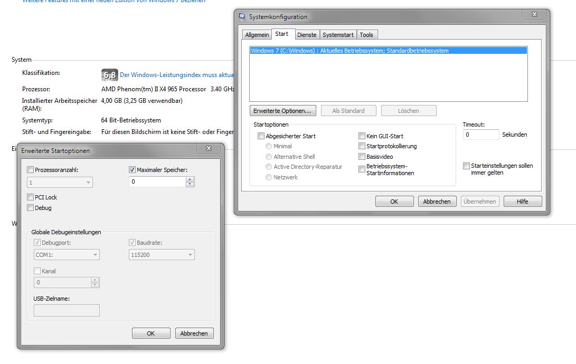Image resolution: width=576 pixels, height=364 pixels.
Task: Open the COM1 debugport dropdown
Action: [x=67, y=255]
